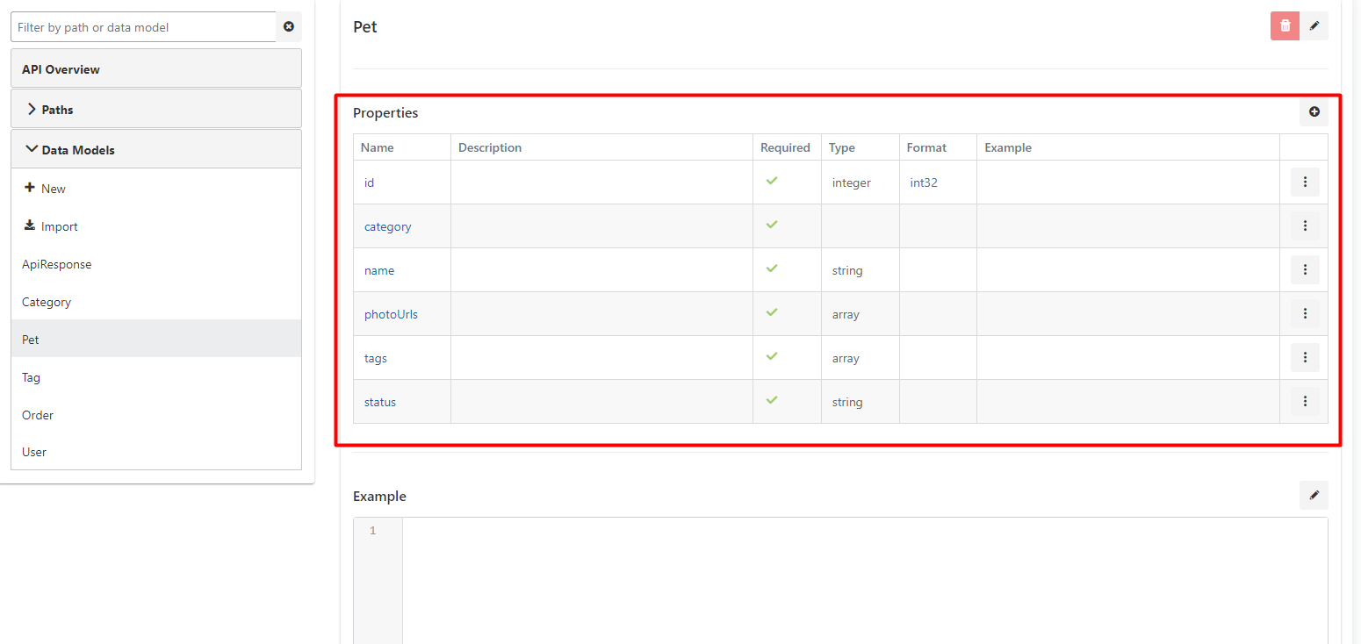Open the three-dot menu for category row

click(1305, 226)
